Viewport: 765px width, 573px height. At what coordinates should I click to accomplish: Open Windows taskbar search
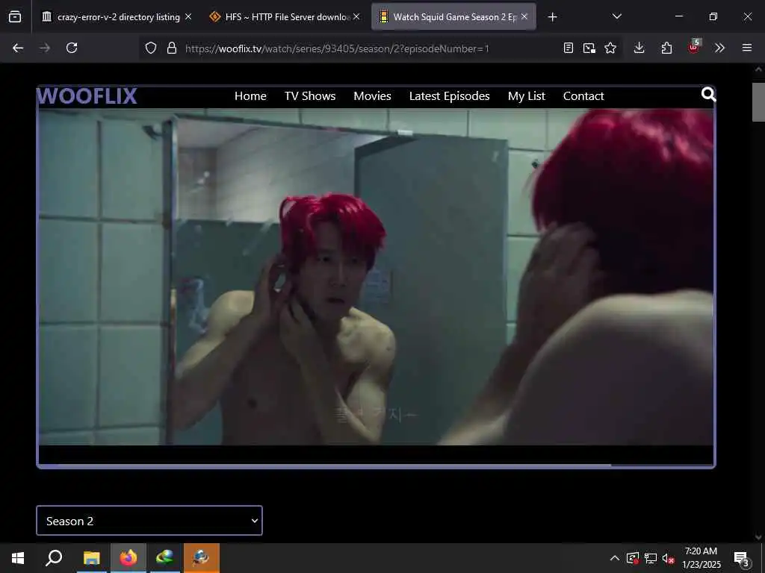(x=54, y=558)
